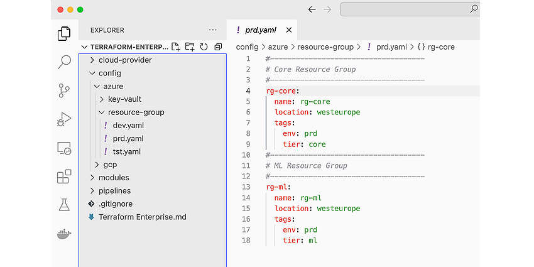
Task: Open Extensions view
Action: [x=64, y=177]
